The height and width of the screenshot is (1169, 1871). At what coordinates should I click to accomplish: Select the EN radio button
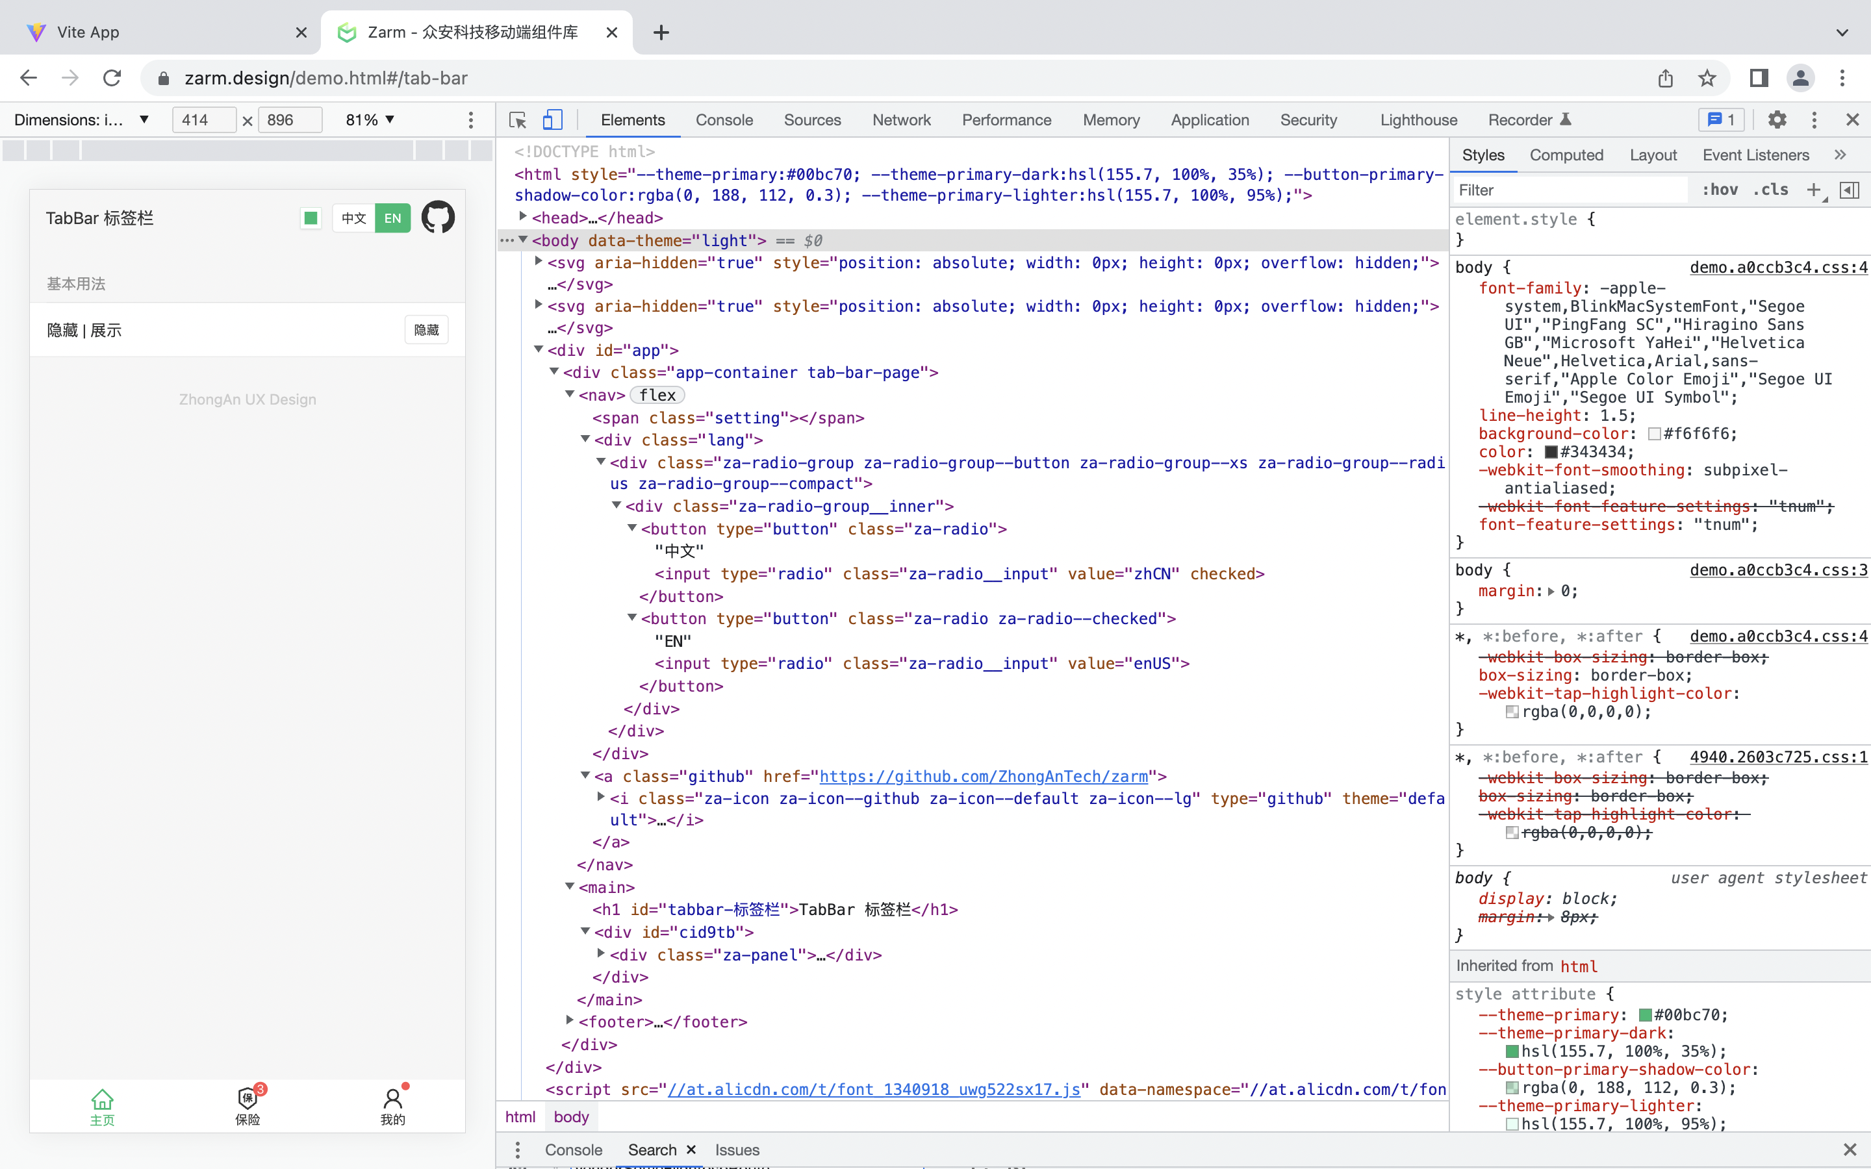pyautogui.click(x=392, y=217)
